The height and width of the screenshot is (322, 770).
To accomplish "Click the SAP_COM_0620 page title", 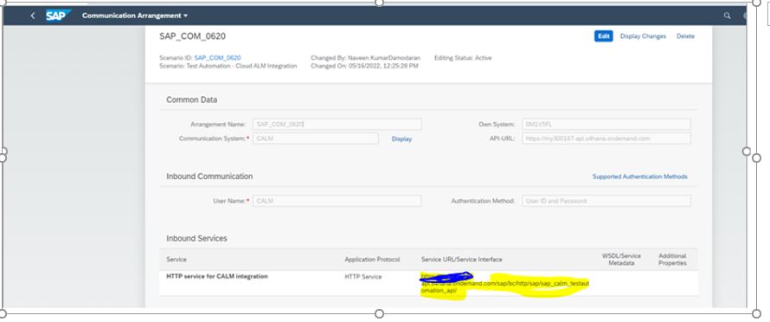I will point(192,36).
